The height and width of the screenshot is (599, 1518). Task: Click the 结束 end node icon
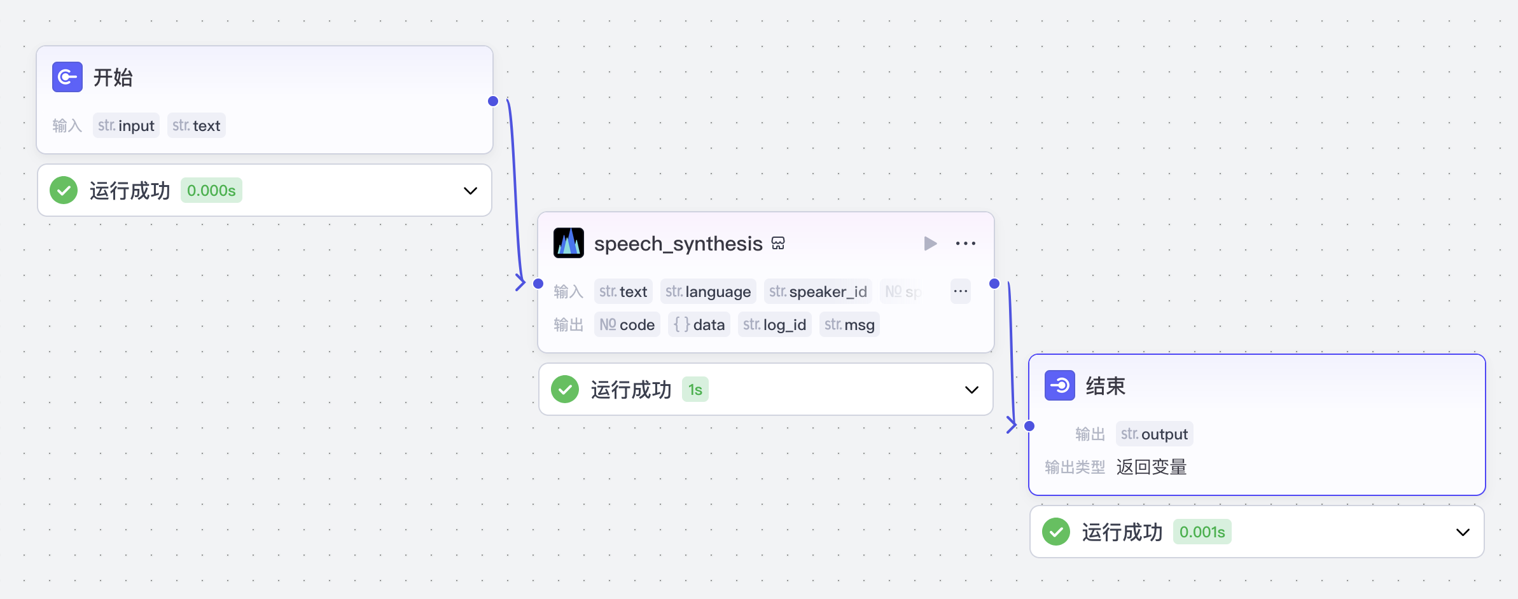click(x=1060, y=385)
